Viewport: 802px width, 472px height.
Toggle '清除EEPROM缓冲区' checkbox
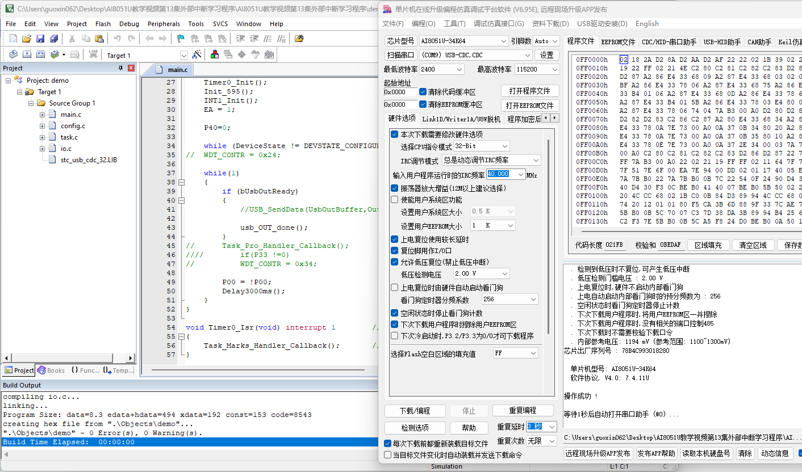[x=423, y=104]
